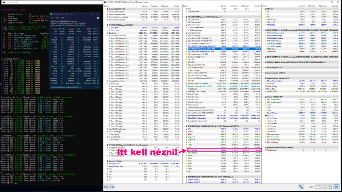This screenshot has height=192, width=342.
Task: Click thermometer icon of CPU (Tctl/Tdie) row
Action: 187,20
